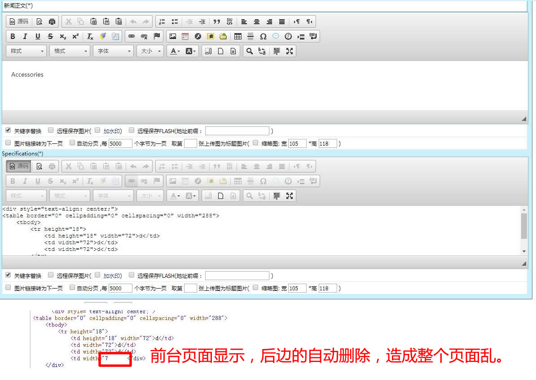
Task: Insert an image in the news body editor
Action: pos(173,37)
